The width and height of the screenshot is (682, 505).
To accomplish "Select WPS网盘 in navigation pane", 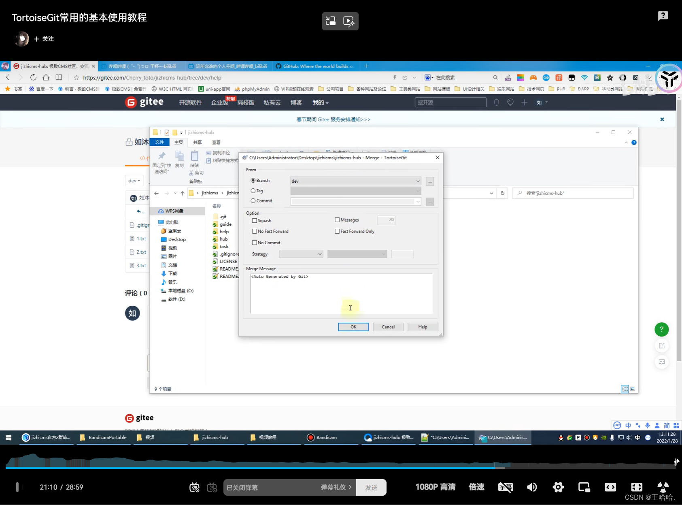I will [x=174, y=211].
